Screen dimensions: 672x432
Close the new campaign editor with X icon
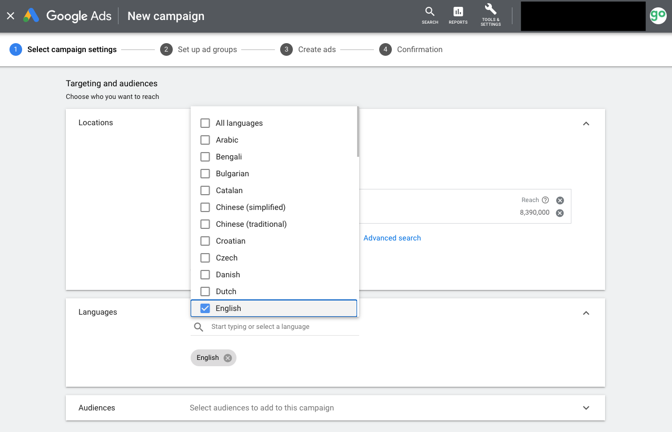coord(11,16)
